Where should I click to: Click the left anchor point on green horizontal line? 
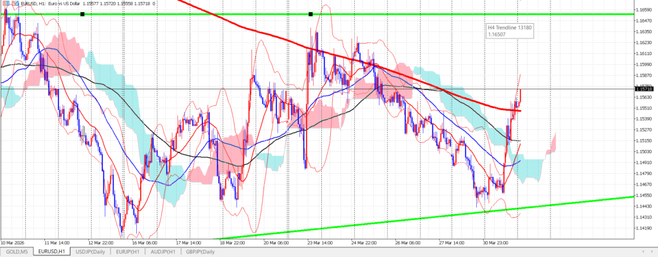click(82, 14)
